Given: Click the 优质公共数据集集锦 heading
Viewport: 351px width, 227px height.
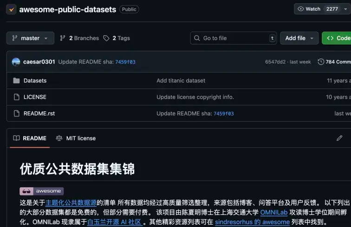Looking at the screenshot, I should [x=78, y=169].
